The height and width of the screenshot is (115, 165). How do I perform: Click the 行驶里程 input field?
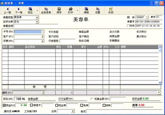click(x=68, y=41)
